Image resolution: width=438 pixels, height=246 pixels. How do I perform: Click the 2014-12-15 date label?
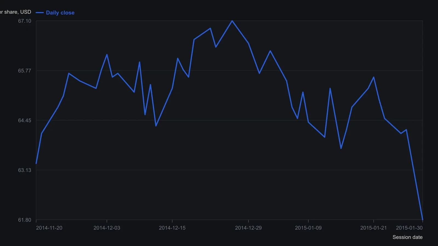[x=172, y=228]
